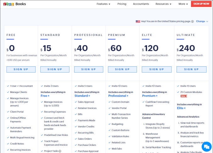213x153 pixels.
Task: Go to the Pricing menu item
Action: (122, 4)
